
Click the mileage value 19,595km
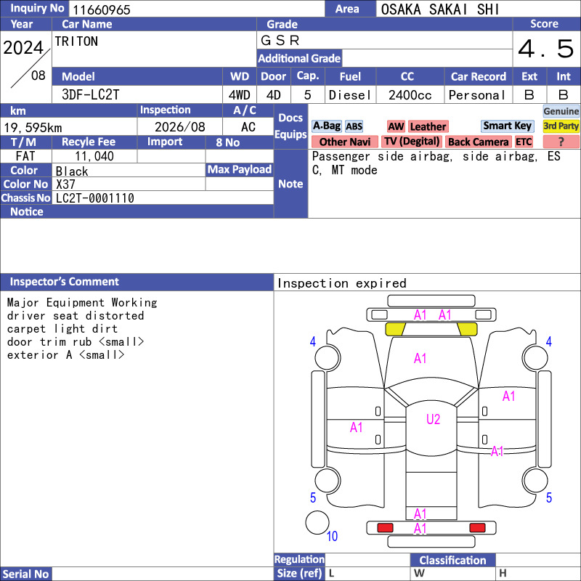(33, 128)
